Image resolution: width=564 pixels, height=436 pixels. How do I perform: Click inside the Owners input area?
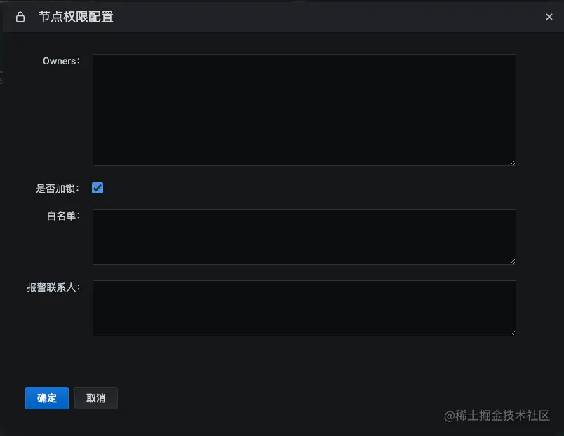click(304, 109)
